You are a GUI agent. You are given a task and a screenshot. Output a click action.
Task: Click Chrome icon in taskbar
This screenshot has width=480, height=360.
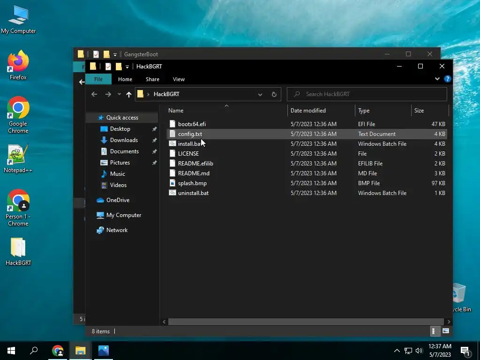pos(58,351)
